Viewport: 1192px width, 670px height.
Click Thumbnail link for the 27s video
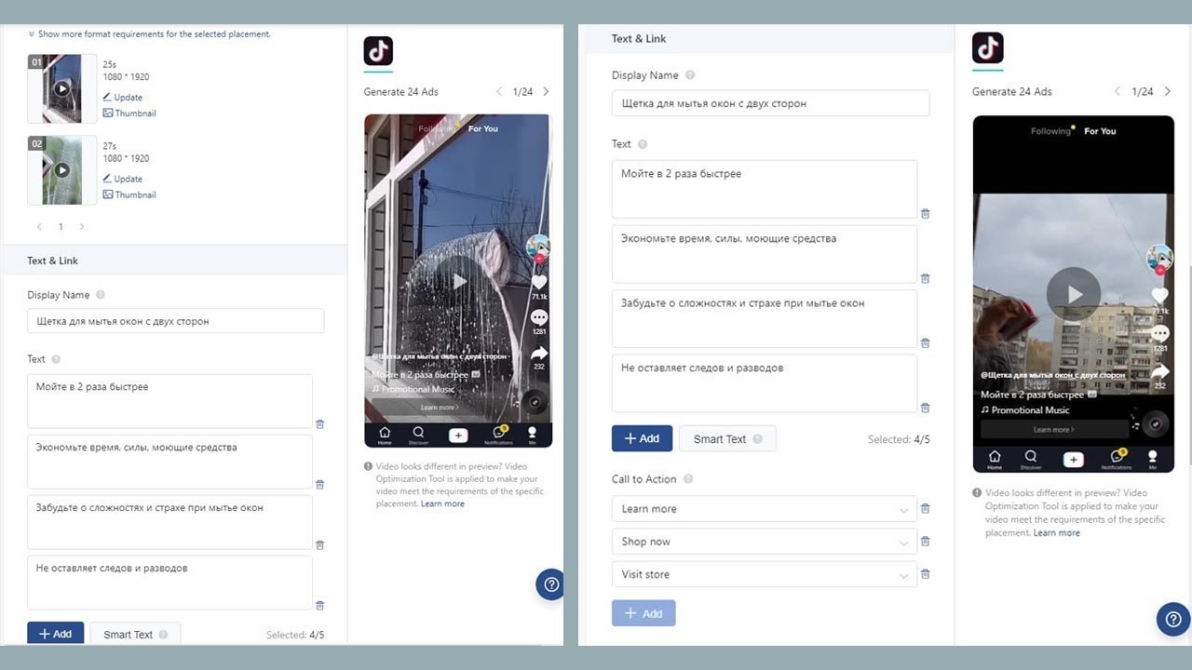(x=129, y=195)
